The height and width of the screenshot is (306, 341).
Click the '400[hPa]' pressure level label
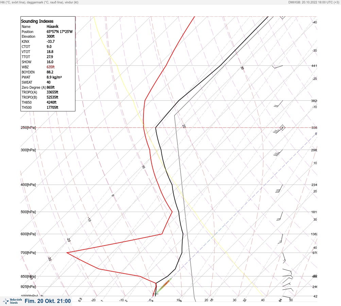(x=28, y=185)
